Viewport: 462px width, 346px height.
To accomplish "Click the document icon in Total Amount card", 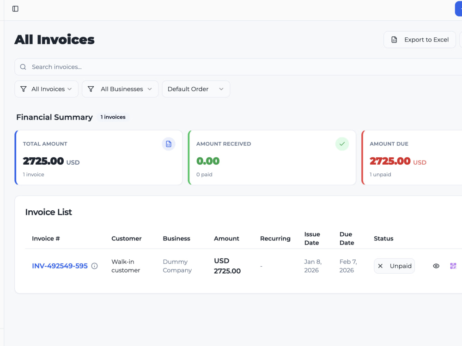I will (x=169, y=144).
